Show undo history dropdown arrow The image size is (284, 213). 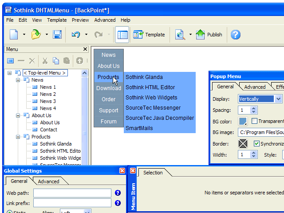point(86,35)
